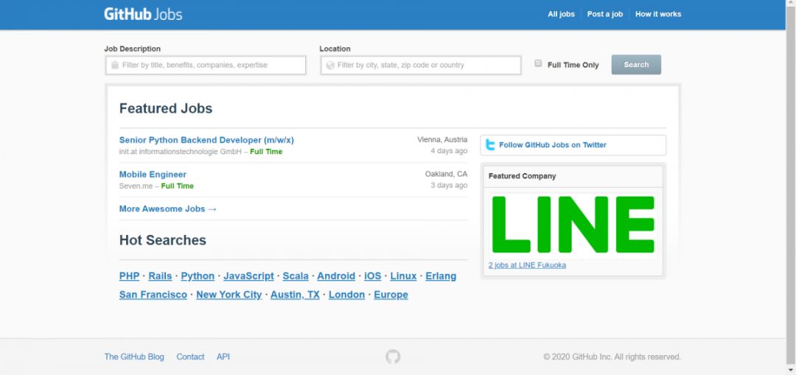Click Full Time label under Senior Python job
The image size is (796, 375).
point(266,152)
